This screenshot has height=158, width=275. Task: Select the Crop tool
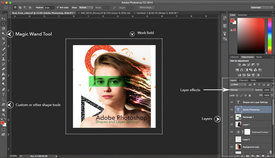[3, 39]
